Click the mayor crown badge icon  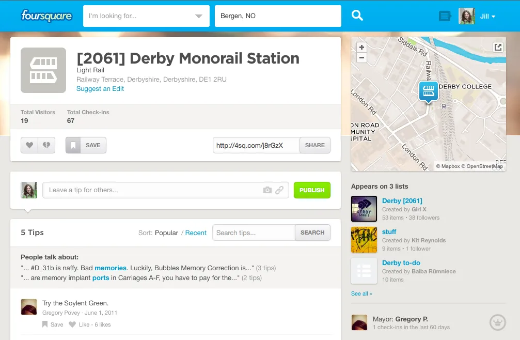coord(497,322)
